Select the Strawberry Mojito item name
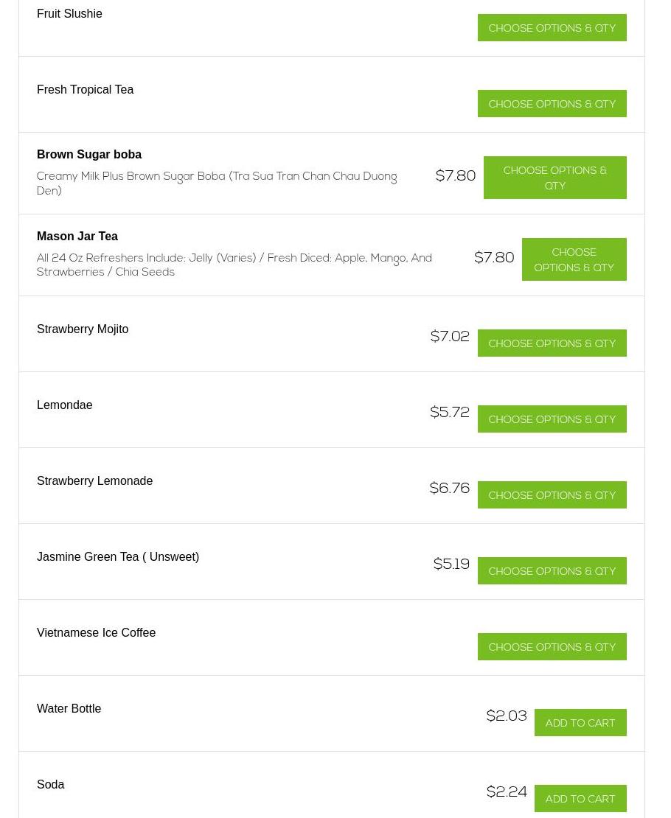 point(83,329)
